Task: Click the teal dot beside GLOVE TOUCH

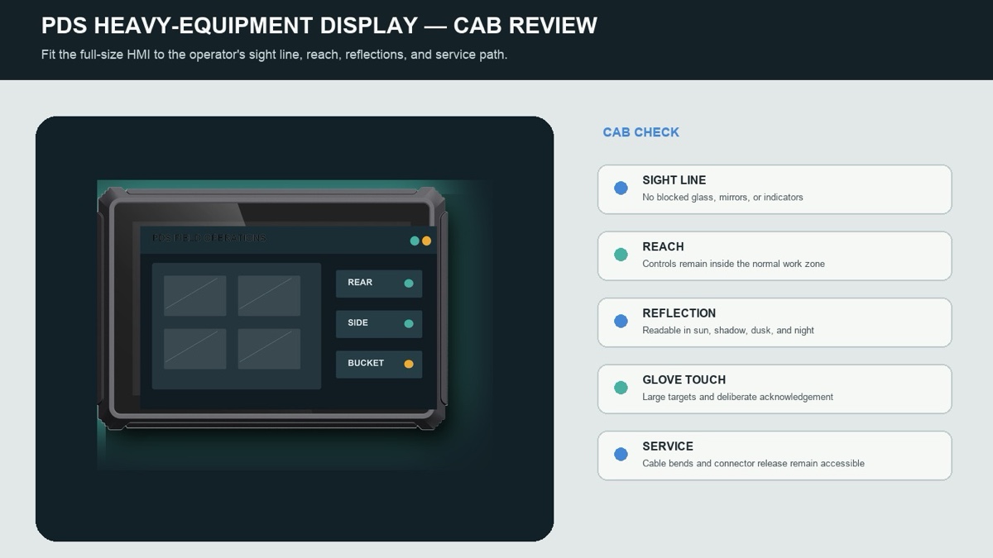Action: (621, 388)
